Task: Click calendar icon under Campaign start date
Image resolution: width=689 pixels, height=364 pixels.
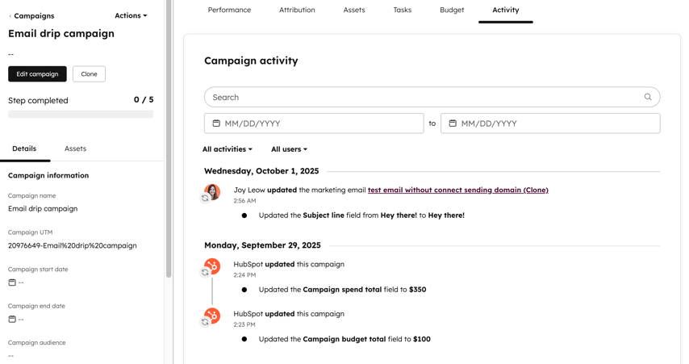Action: (12, 282)
